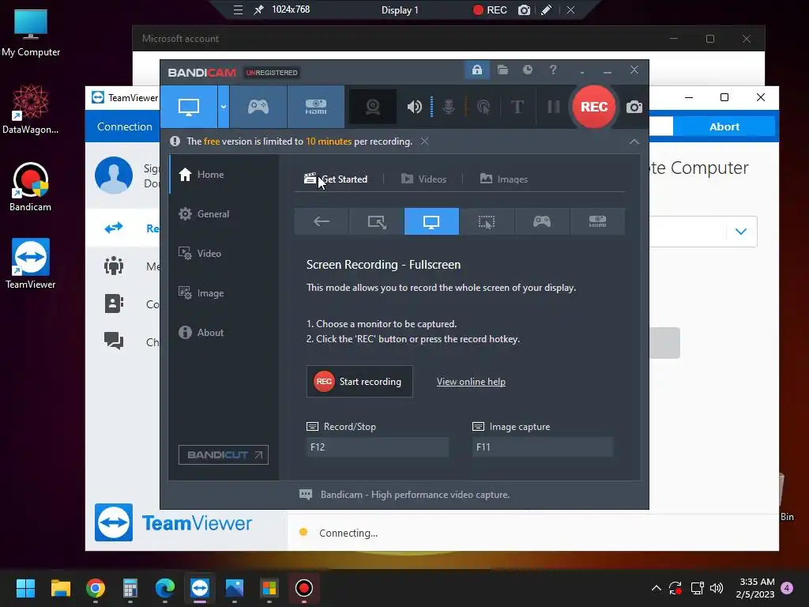Select HDMI mode icon in selector row
Image resolution: width=809 pixels, height=607 pixels.
[597, 221]
